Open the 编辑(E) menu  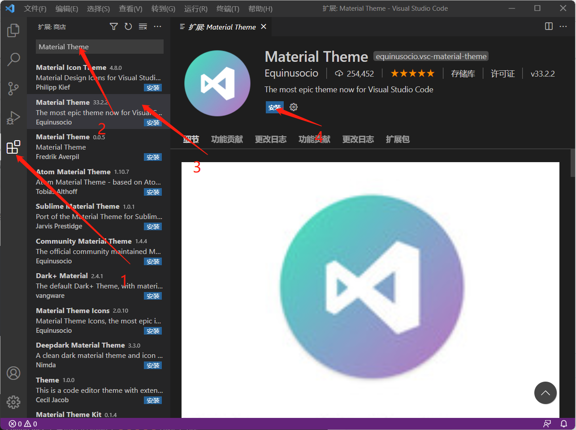(67, 9)
